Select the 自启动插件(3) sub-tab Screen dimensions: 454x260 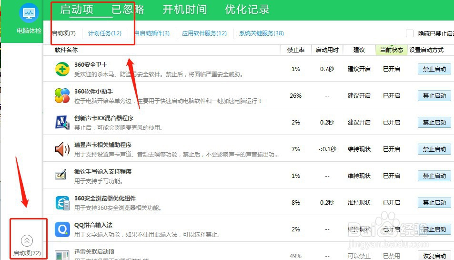(x=152, y=33)
